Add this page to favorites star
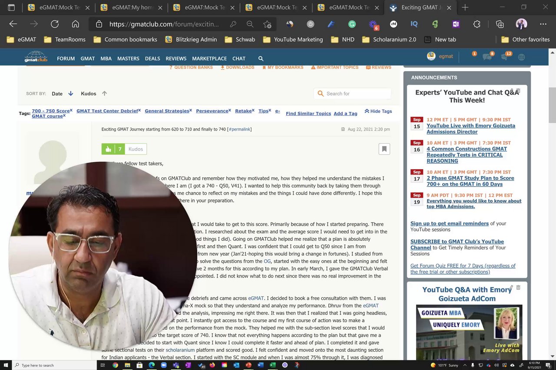This screenshot has height=370, width=556. point(267,24)
